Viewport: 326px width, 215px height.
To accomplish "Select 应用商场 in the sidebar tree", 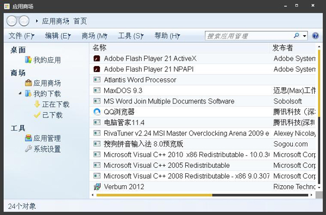I will [x=47, y=83].
